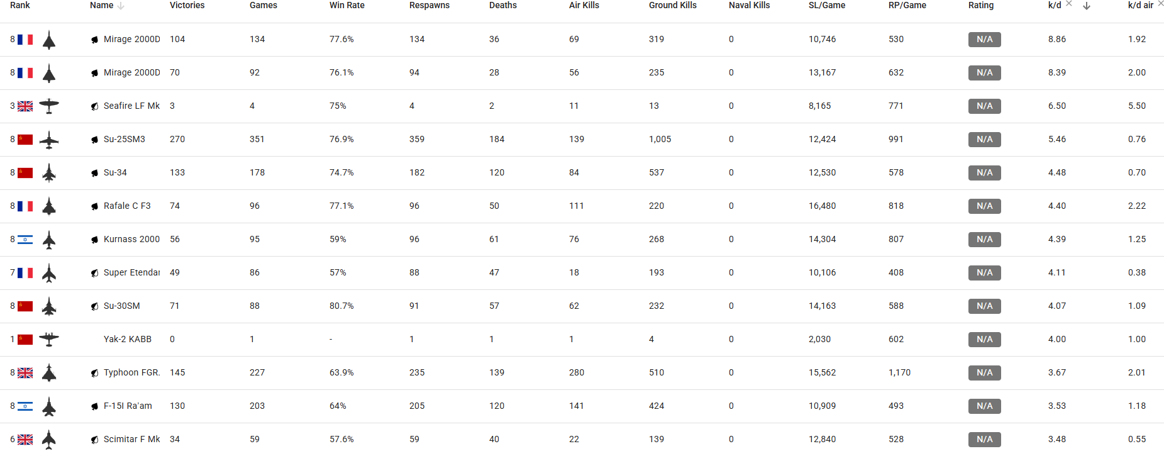Image resolution: width=1164 pixels, height=456 pixels.
Task: Remove the k/d sort with its X
Action: [x=1069, y=3]
